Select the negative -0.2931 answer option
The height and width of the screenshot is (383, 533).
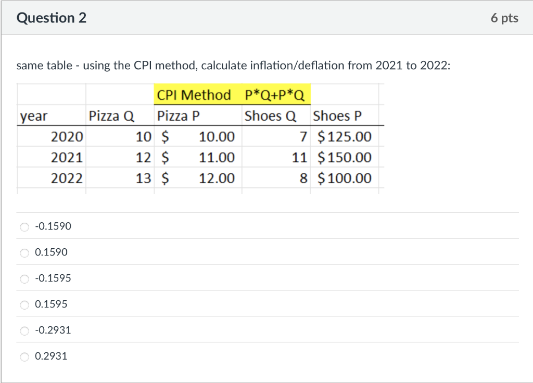(24, 330)
